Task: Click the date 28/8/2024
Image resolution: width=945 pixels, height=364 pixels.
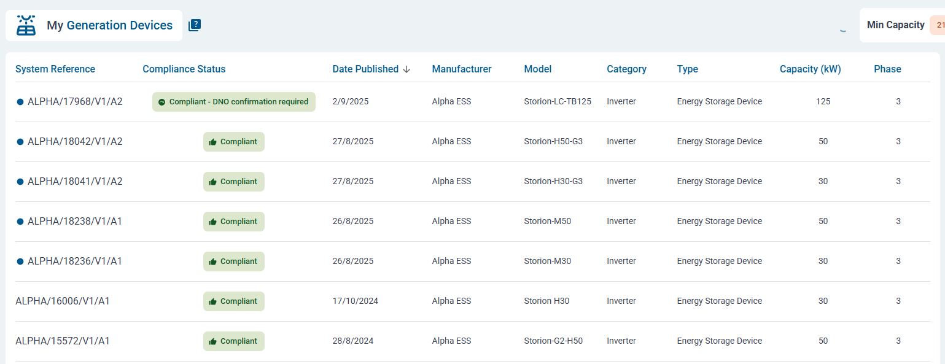Action: (x=353, y=341)
